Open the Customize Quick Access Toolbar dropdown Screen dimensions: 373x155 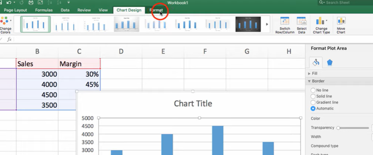tap(69, 2)
